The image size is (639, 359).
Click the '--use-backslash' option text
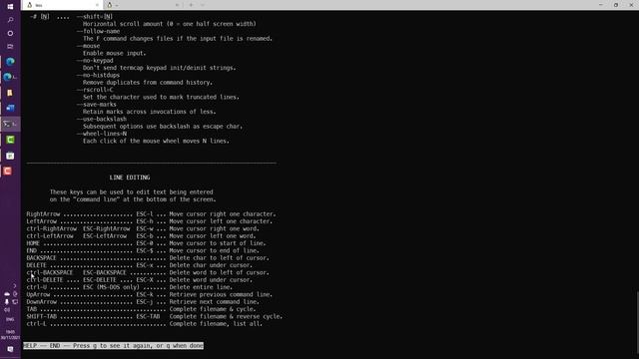click(102, 120)
